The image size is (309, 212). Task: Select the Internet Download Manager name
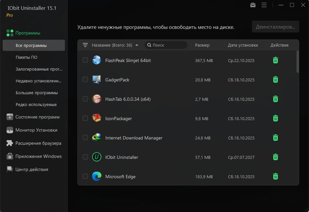[134, 138]
